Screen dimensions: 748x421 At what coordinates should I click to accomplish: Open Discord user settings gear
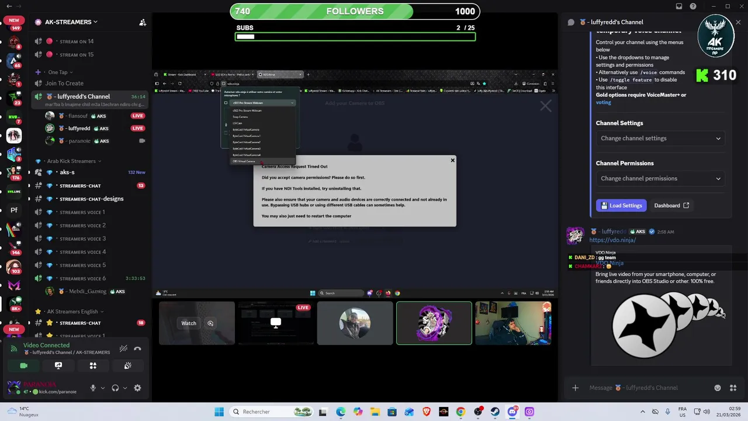tap(137, 388)
